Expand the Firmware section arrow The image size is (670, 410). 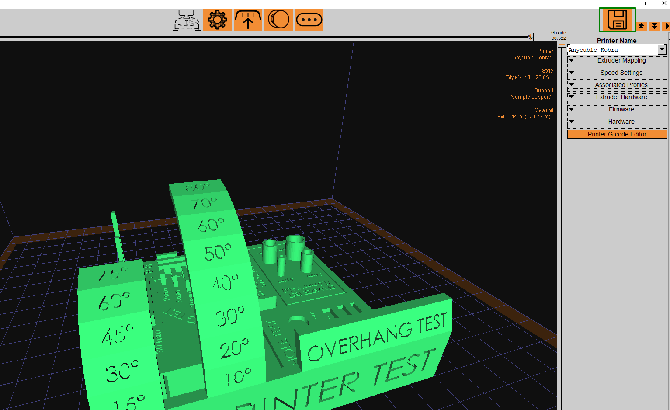(x=572, y=109)
